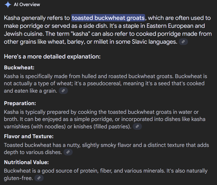Click the 'Flavor and Texture:' heading
The width and height of the screenshot is (217, 185).
pos(29,136)
